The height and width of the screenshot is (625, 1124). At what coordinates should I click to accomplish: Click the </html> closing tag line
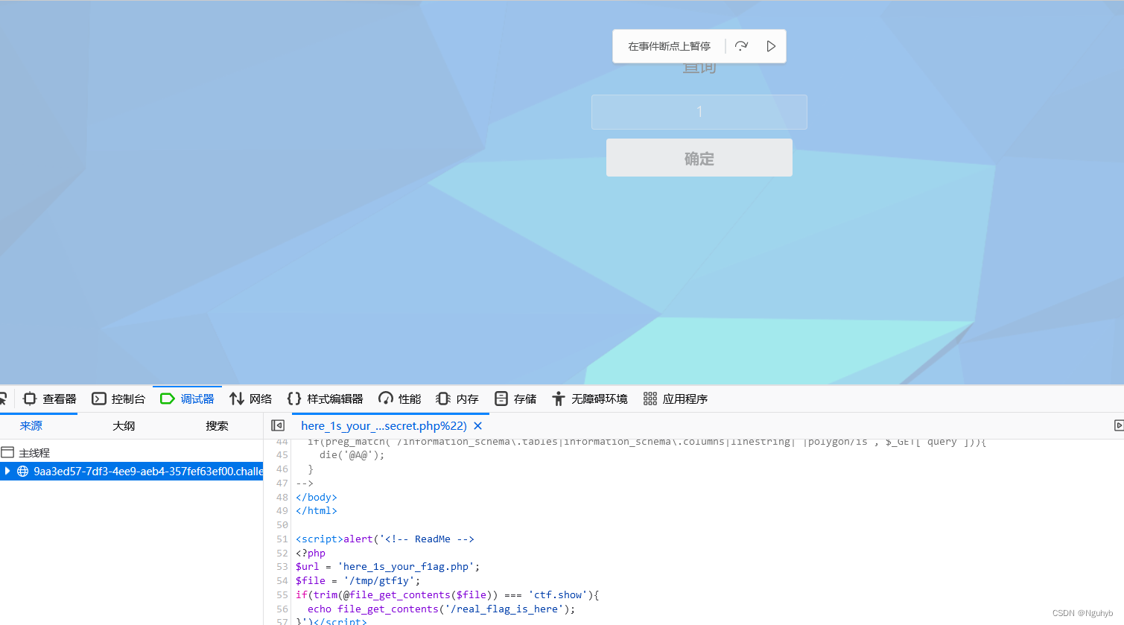tap(317, 511)
